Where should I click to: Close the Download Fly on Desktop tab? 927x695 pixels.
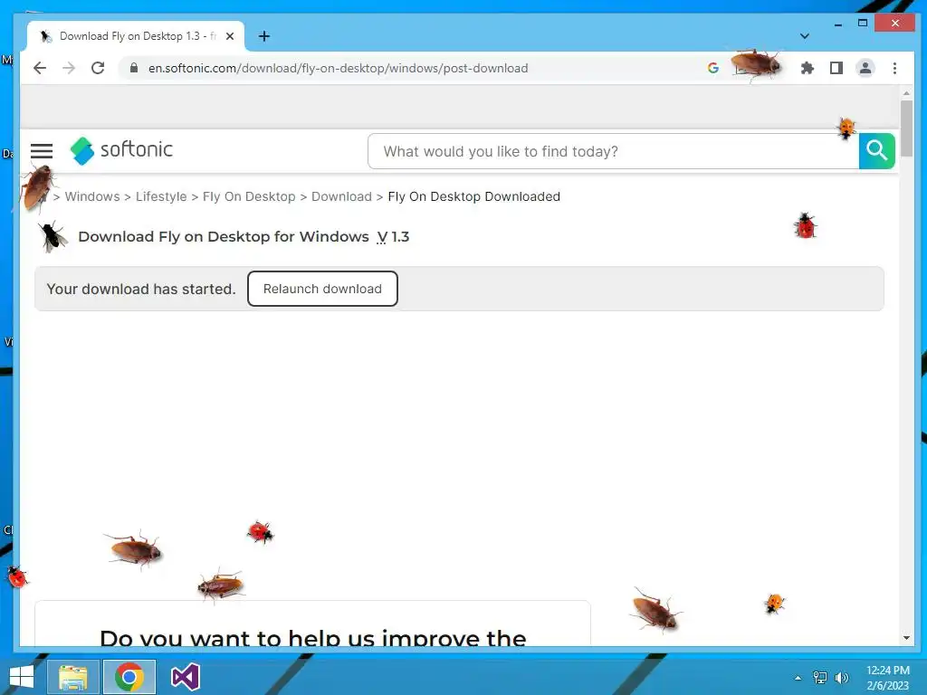click(x=230, y=36)
